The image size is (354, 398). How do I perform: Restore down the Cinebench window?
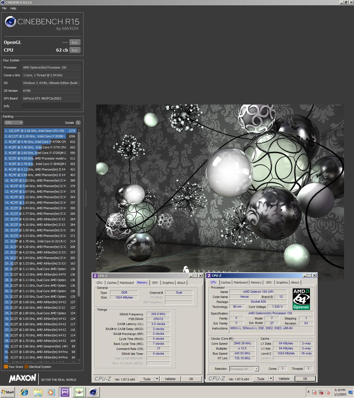(x=346, y=2)
